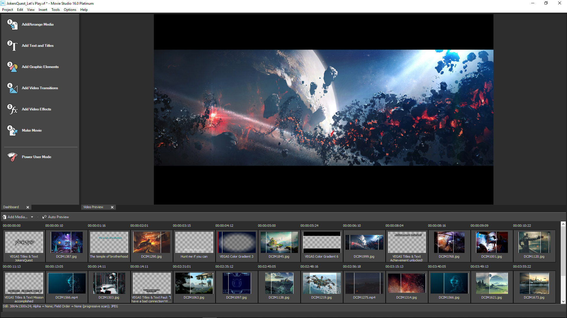Open the Add Media dropdown arrow

pyautogui.click(x=32, y=217)
